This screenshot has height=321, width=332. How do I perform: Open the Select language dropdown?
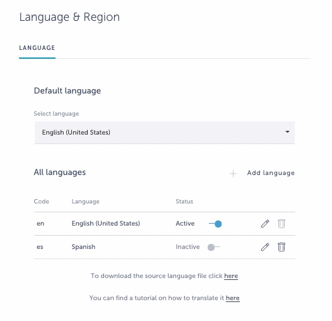coord(165,133)
